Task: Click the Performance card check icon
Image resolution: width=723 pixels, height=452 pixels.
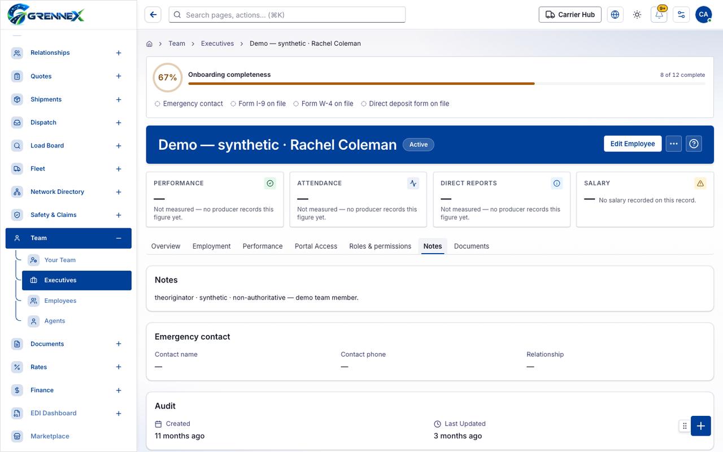Action: coord(270,183)
